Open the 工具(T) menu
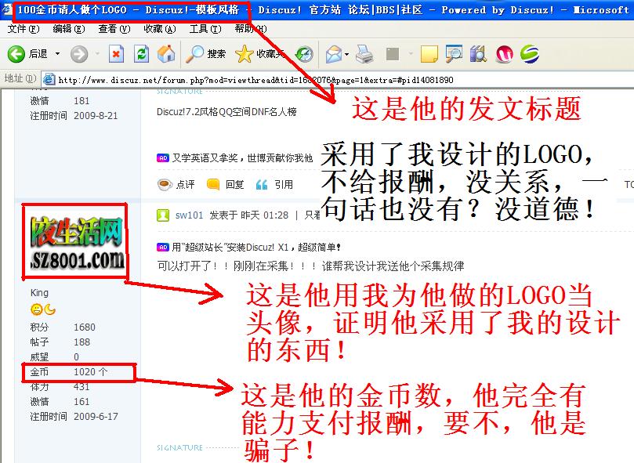This screenshot has width=634, height=463. click(205, 29)
